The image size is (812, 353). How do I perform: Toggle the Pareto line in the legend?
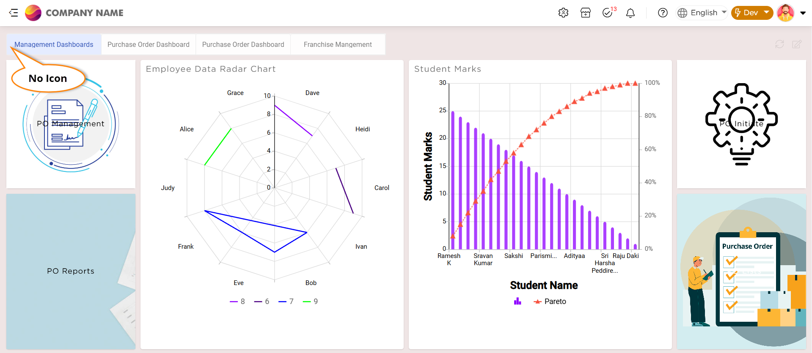550,301
